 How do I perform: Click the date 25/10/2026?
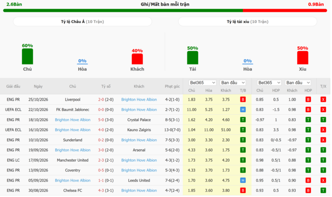pos(38,99)
